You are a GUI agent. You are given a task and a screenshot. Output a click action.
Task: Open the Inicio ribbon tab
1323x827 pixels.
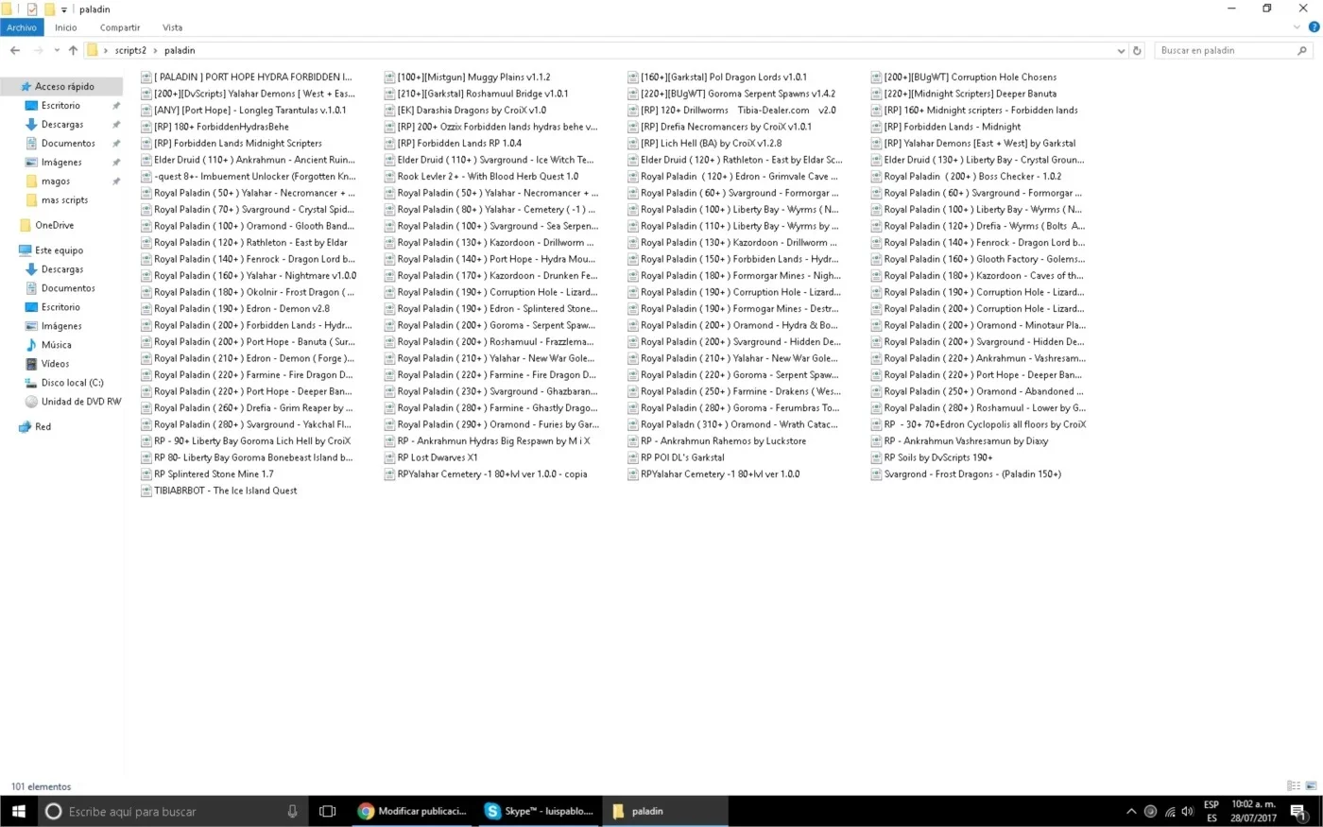(x=66, y=28)
